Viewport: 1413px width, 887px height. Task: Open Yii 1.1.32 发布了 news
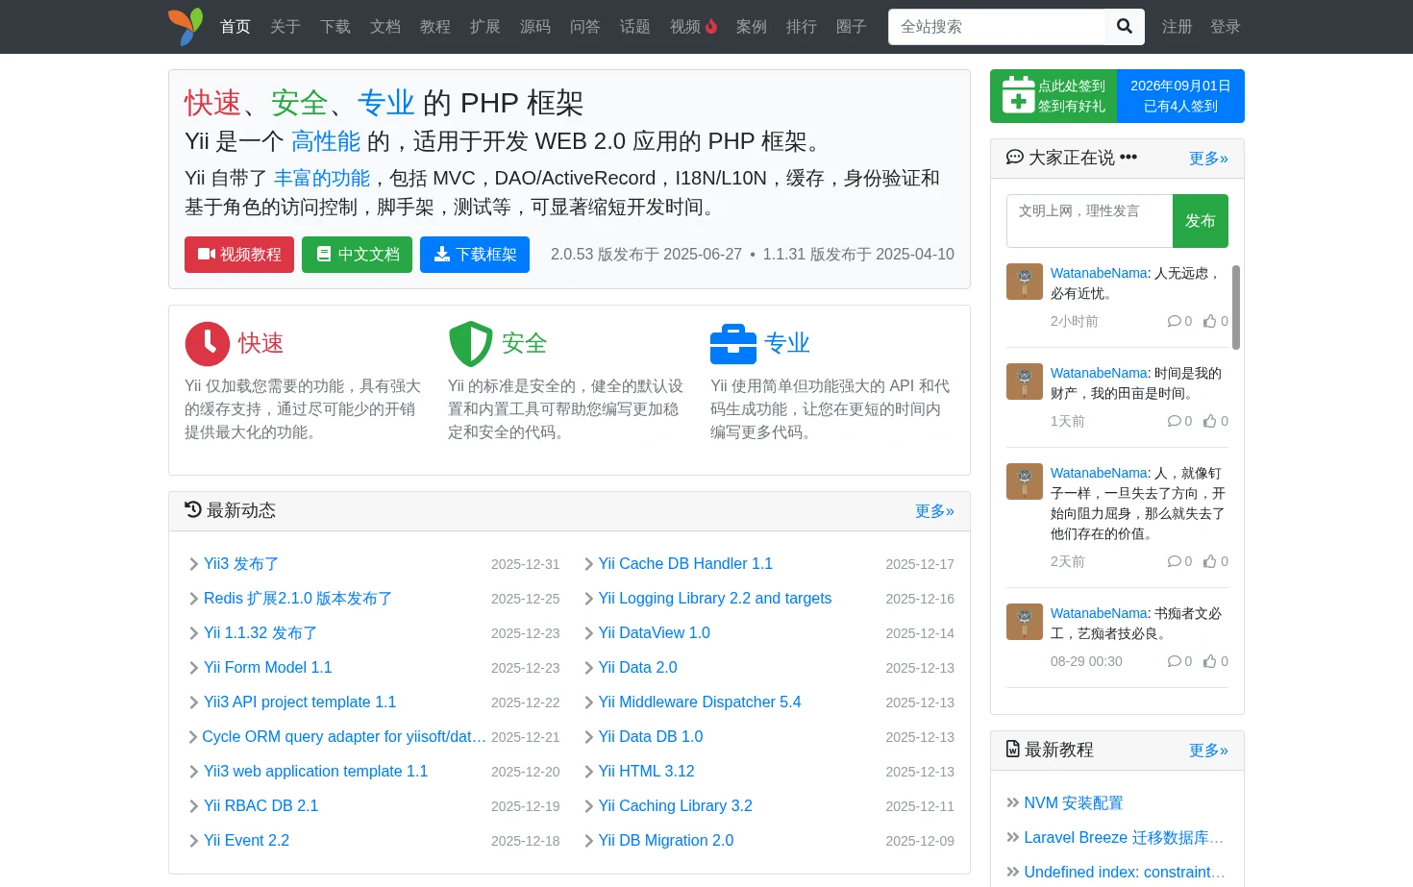[260, 633]
